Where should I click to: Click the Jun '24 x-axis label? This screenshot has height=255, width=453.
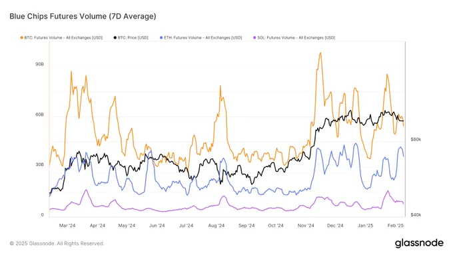157,226
